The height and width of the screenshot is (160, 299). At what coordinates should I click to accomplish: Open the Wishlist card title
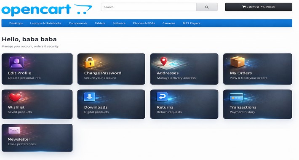(16, 107)
